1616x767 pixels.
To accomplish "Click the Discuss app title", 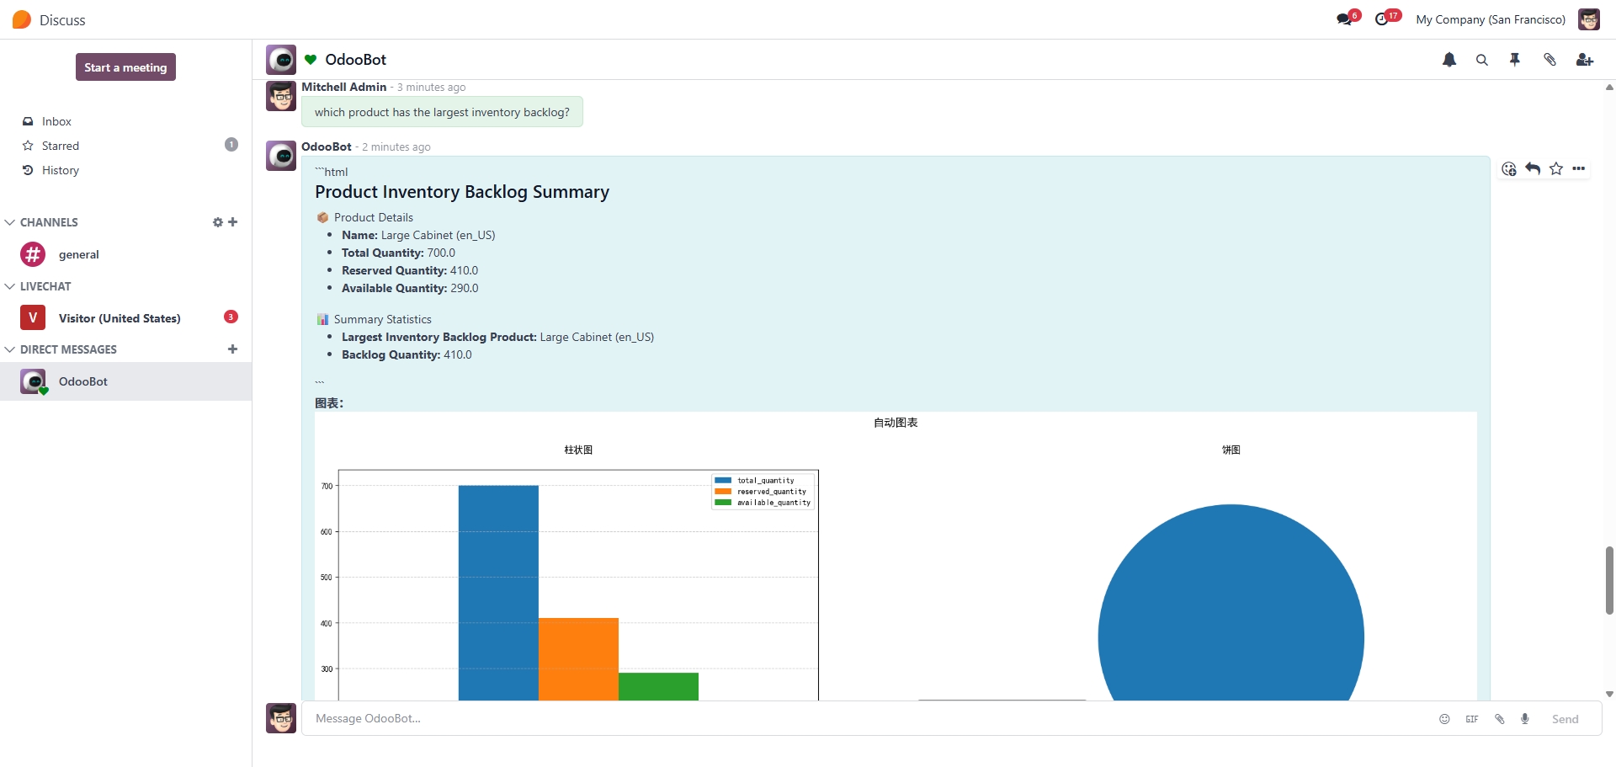I will [x=62, y=20].
